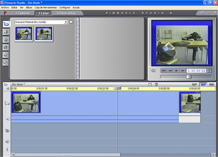The height and width of the screenshot is (157, 218).
Task: Click the split clip razor icon
Action: (150, 84)
